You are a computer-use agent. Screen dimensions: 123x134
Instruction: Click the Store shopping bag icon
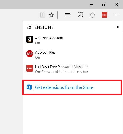point(29,87)
